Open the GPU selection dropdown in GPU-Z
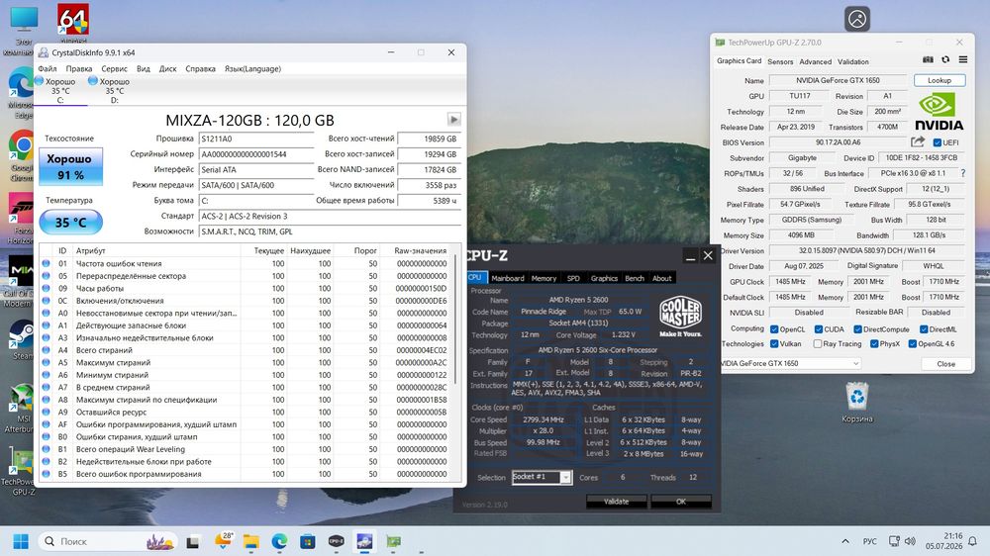This screenshot has height=556, width=990. pos(790,363)
